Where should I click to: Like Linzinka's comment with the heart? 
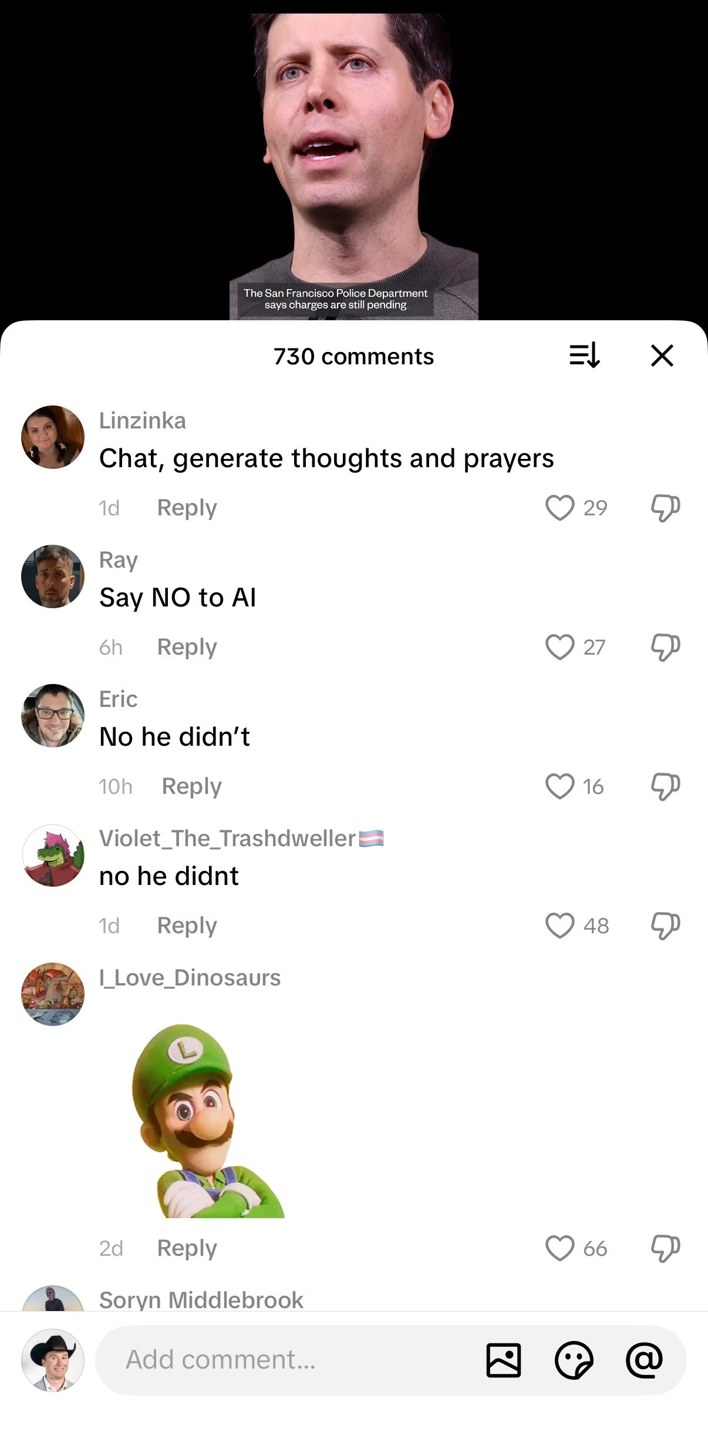tap(559, 508)
